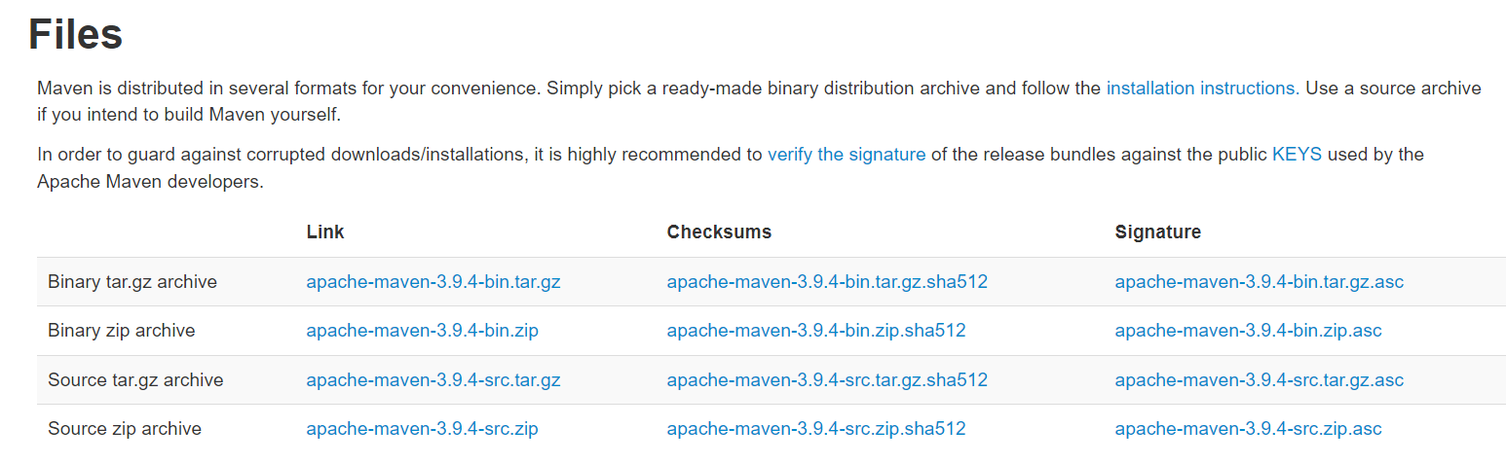Viewport: 1506px width, 464px height.
Task: Download apache-maven-3.9.4-src.zip
Action: (422, 428)
